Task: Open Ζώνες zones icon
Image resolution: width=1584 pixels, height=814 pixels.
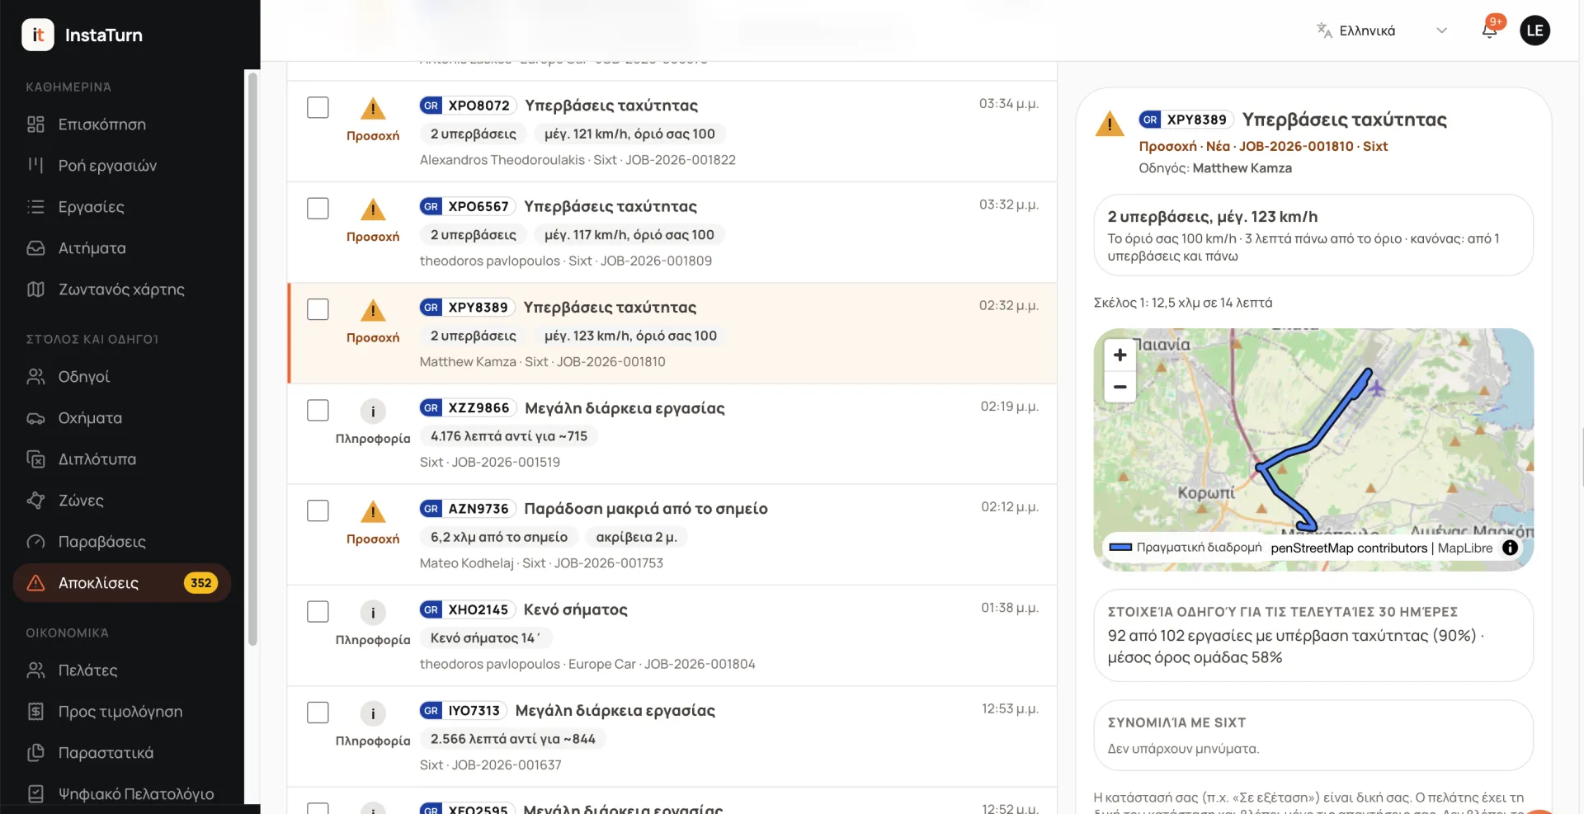Action: tap(35, 501)
